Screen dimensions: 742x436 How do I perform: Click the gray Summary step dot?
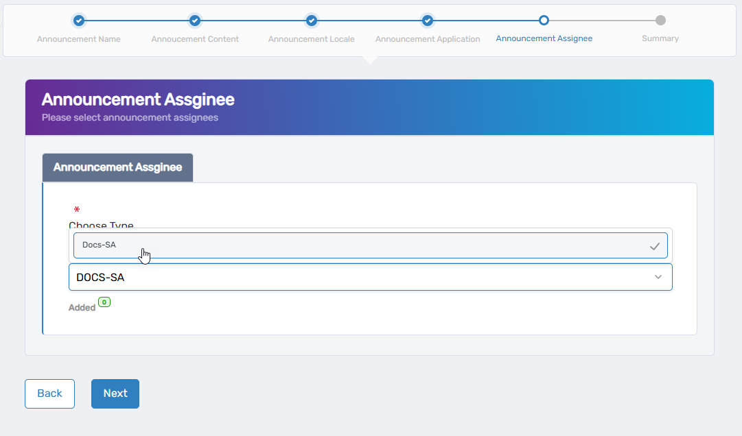point(660,21)
